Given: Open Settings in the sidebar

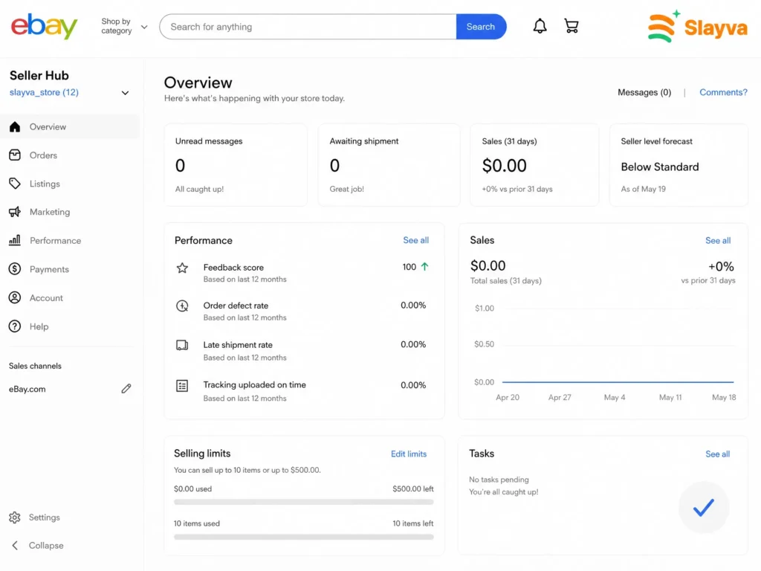Looking at the screenshot, I should (35, 517).
